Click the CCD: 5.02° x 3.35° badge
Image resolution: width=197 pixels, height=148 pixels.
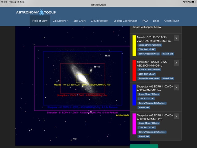pos(147,128)
